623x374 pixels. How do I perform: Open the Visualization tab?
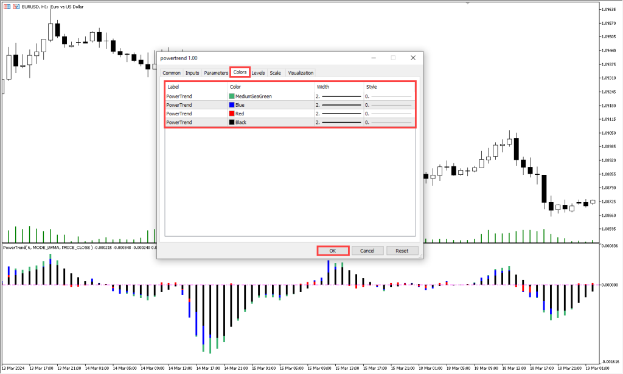(301, 73)
